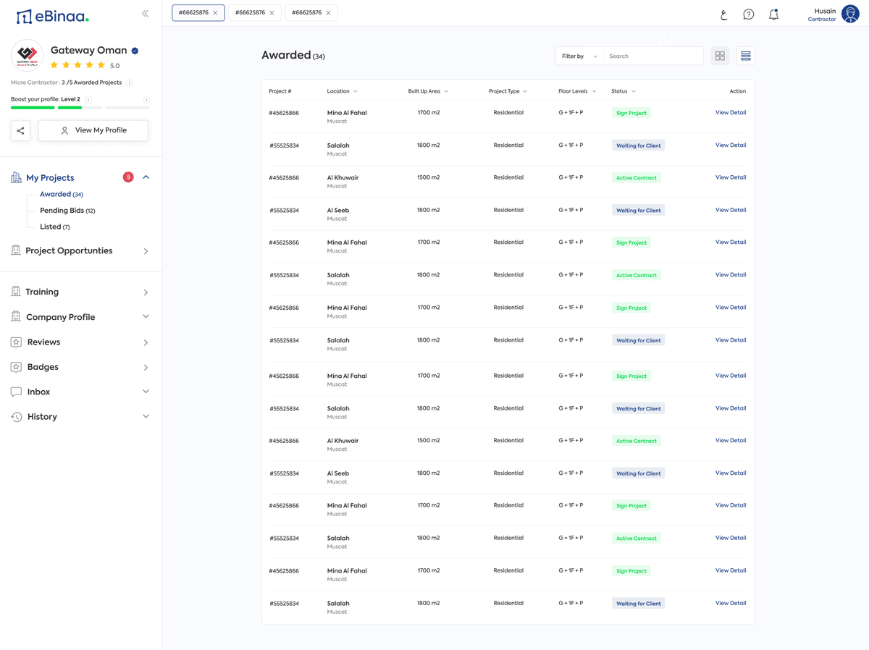This screenshot has height=650, width=869.
Task: Expand Company Profile chevron
Action: click(146, 317)
